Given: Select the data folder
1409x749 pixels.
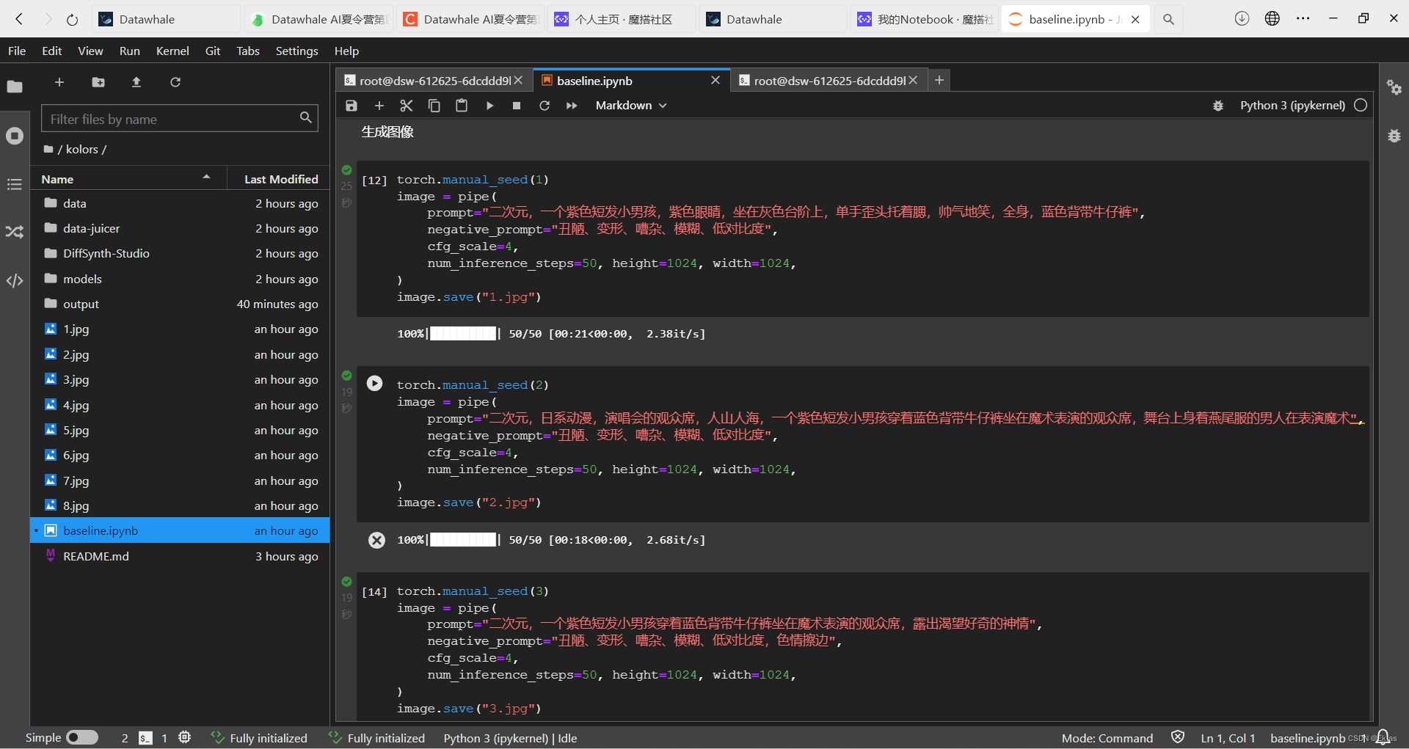Looking at the screenshot, I should coord(180,203).
